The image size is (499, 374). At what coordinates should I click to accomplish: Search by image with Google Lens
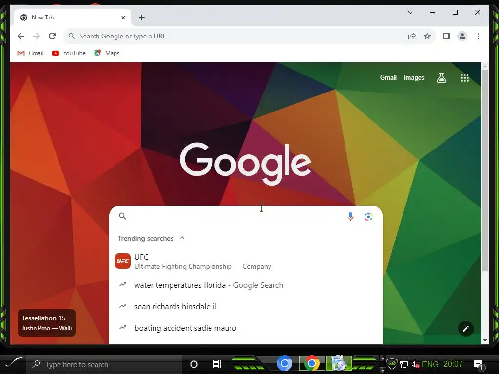[368, 217]
